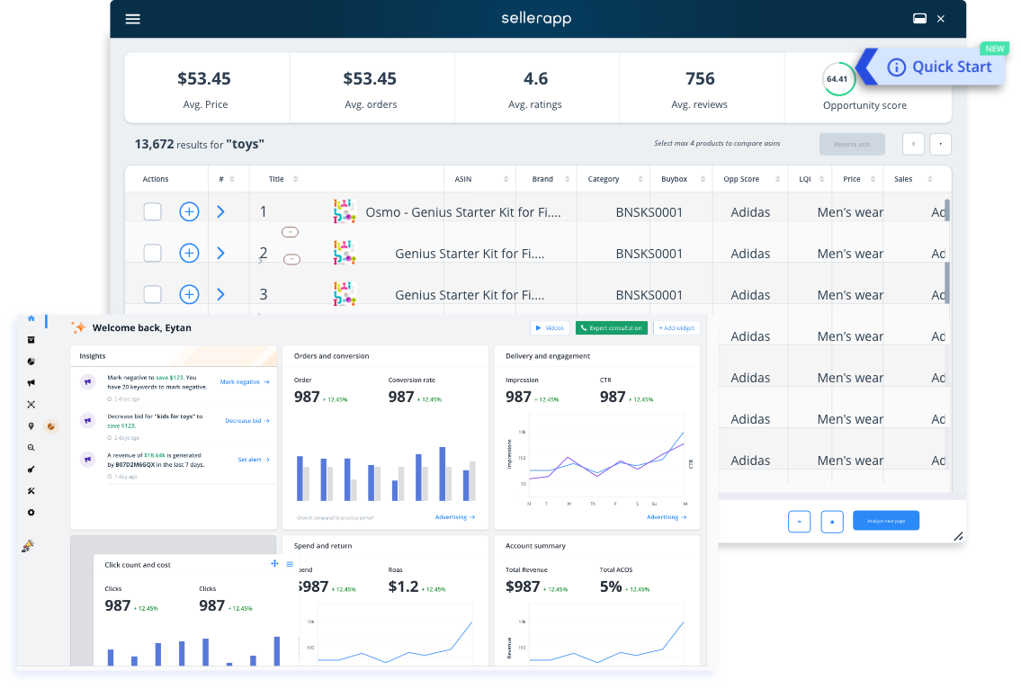
Task: Open the megaphone advertising icon in the sidebar
Action: (x=31, y=383)
